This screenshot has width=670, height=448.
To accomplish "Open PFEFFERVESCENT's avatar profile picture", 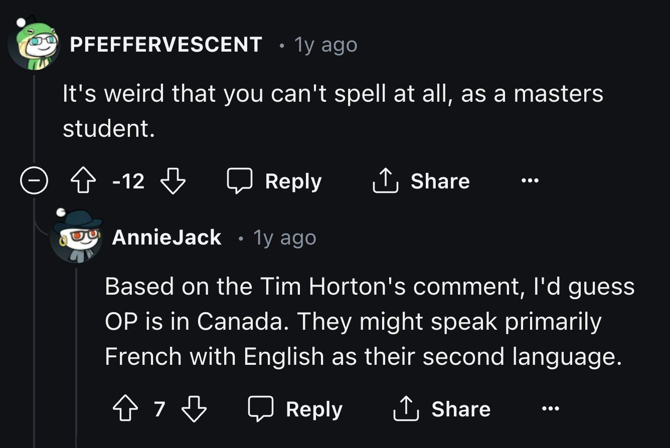I will [x=34, y=45].
